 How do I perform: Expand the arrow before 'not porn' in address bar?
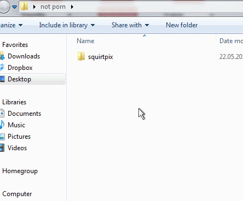click(34, 7)
